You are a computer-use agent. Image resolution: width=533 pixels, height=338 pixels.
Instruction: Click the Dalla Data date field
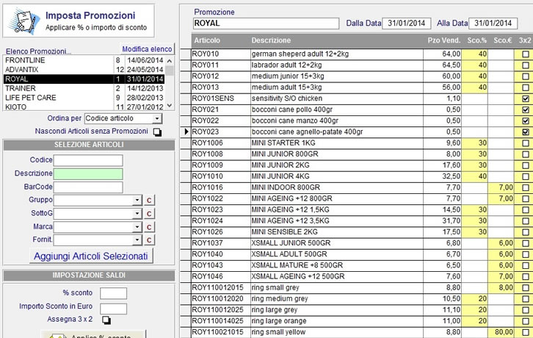pyautogui.click(x=407, y=24)
